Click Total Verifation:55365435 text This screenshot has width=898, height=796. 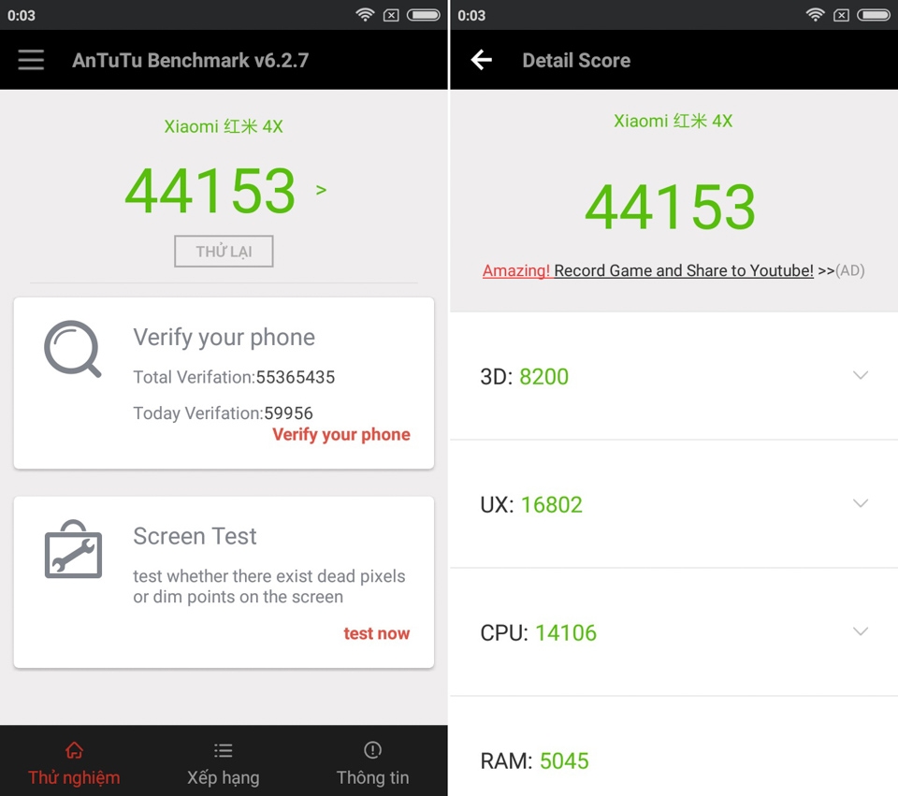coord(234,377)
